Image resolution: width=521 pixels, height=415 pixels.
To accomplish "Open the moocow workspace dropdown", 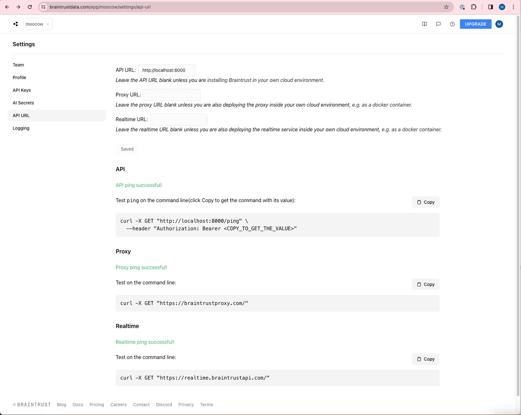I will pos(37,24).
